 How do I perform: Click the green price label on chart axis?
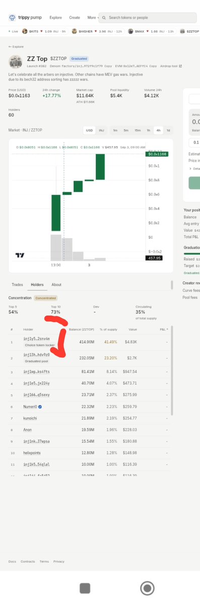click(157, 154)
